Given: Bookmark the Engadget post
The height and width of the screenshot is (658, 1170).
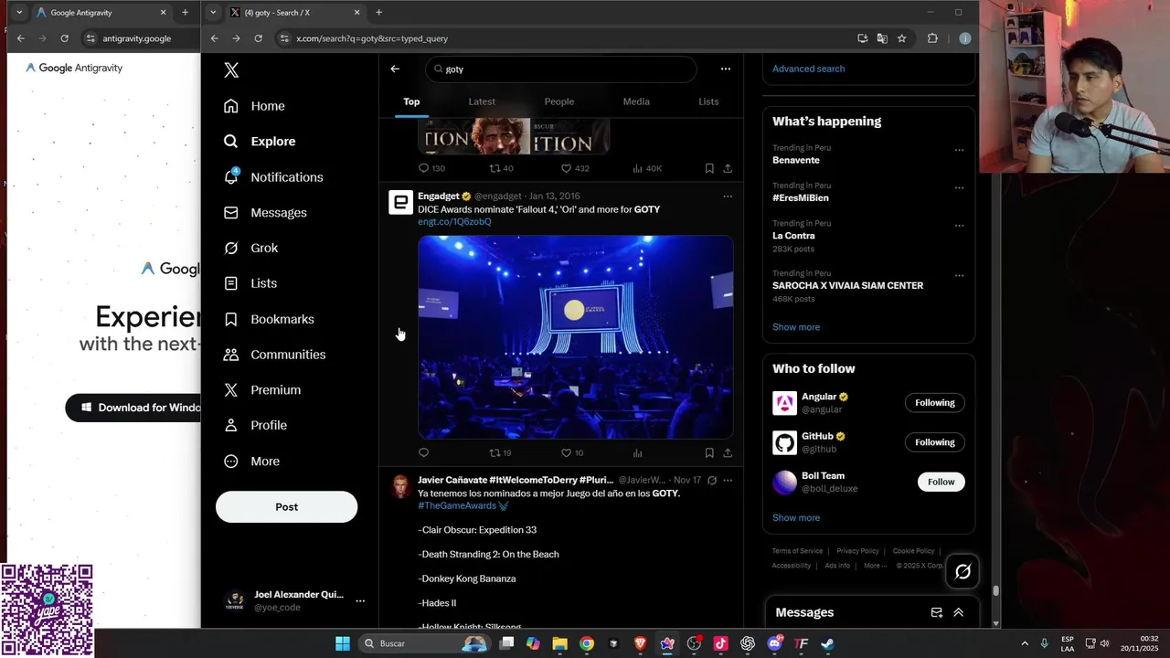Looking at the screenshot, I should pyautogui.click(x=709, y=452).
